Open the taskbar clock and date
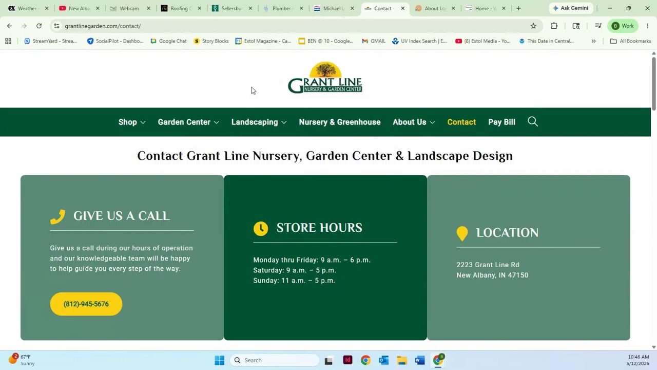The width and height of the screenshot is (657, 370). 638,360
